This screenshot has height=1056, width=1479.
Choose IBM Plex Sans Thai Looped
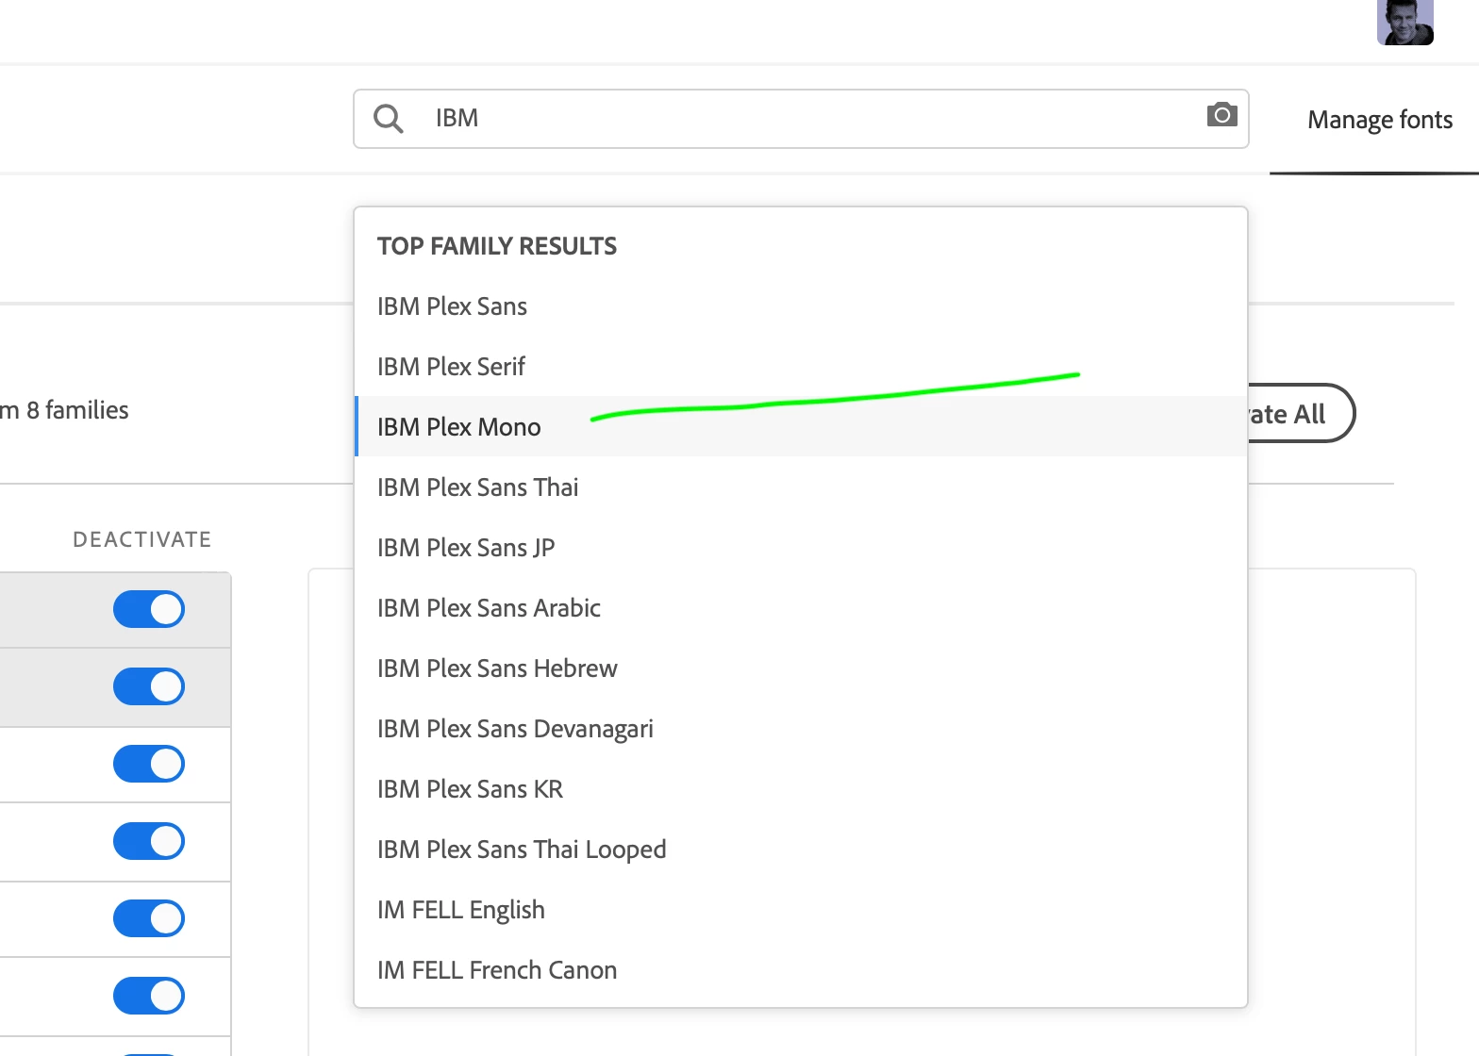pyautogui.click(x=801, y=849)
